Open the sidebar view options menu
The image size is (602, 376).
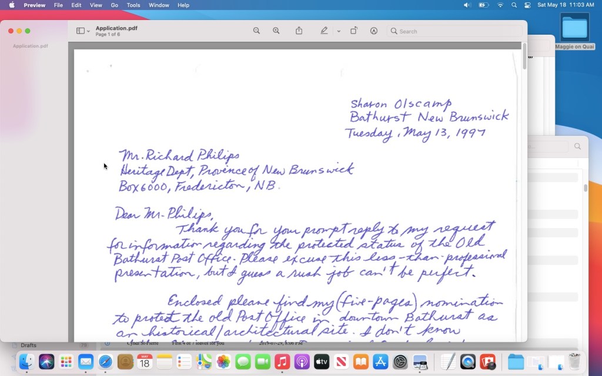tap(83, 31)
